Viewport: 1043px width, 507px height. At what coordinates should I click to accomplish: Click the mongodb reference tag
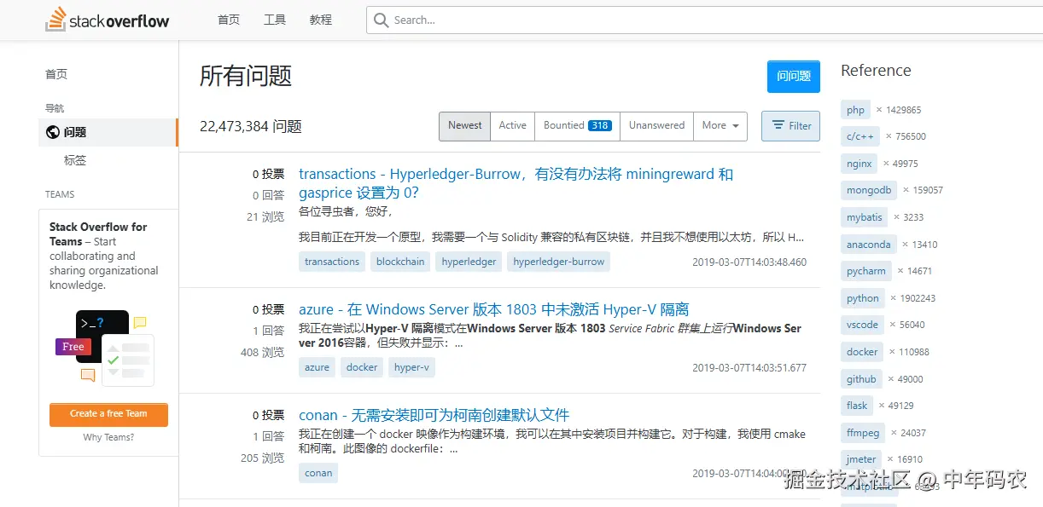click(869, 190)
